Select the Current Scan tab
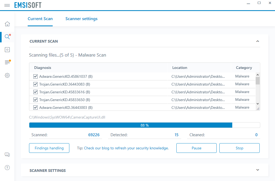 [x=40, y=19]
